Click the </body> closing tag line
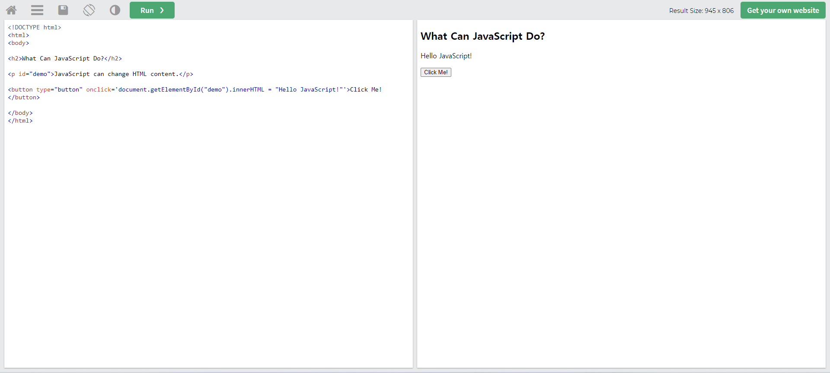 20,113
